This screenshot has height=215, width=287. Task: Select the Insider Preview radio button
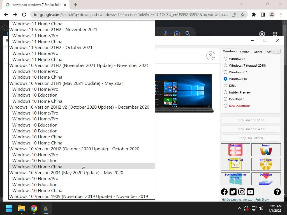coord(226,92)
